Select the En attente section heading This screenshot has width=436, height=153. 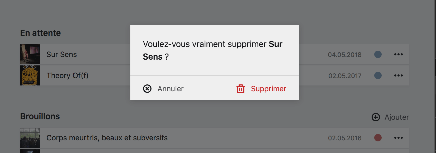tap(40, 33)
